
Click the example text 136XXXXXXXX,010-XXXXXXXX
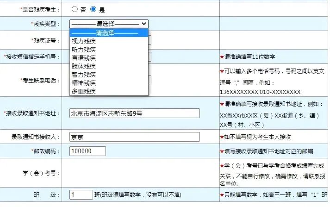click(x=260, y=92)
